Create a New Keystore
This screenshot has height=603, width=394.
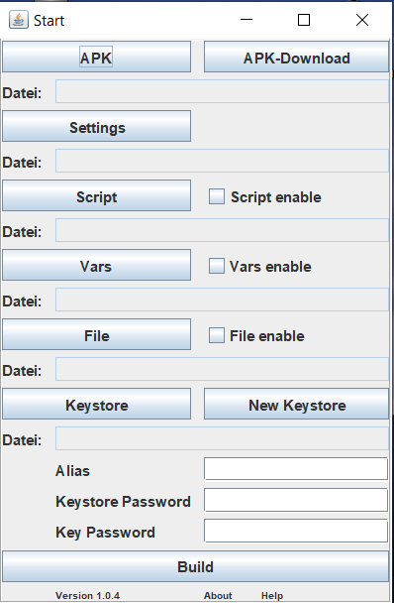[x=296, y=404]
